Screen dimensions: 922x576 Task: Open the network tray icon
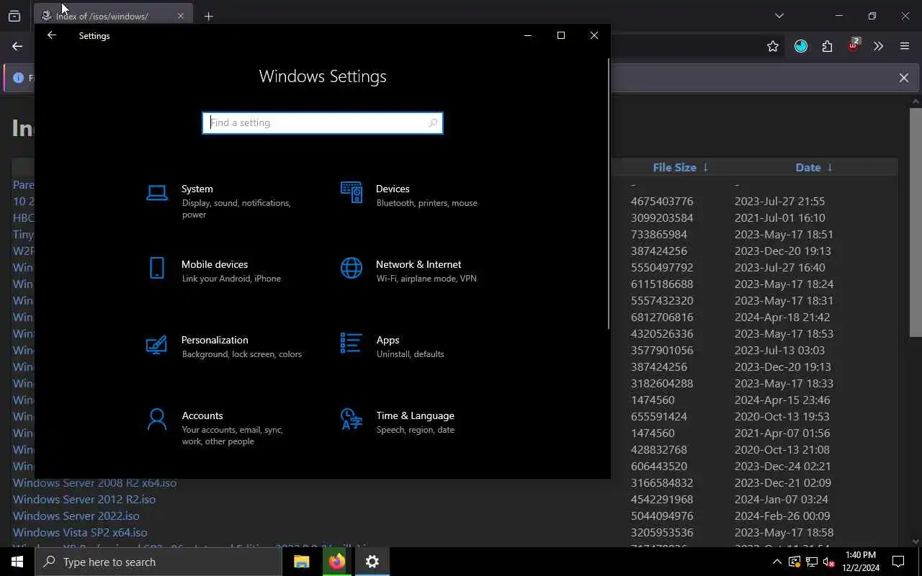[x=811, y=562]
